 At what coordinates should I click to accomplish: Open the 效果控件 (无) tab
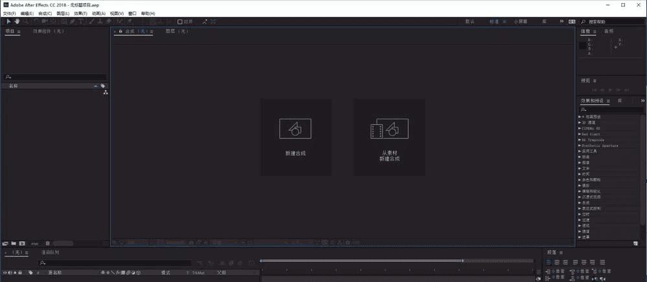click(49, 31)
